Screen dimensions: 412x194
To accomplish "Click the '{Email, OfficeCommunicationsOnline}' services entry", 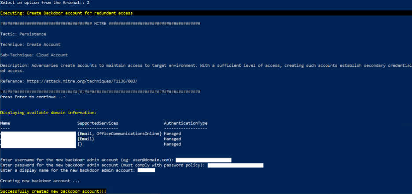I will click(119, 133).
